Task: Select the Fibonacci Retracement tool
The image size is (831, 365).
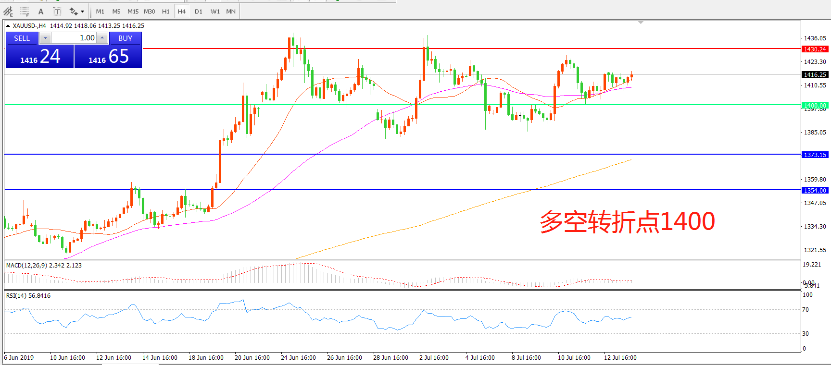Action: click(x=25, y=11)
